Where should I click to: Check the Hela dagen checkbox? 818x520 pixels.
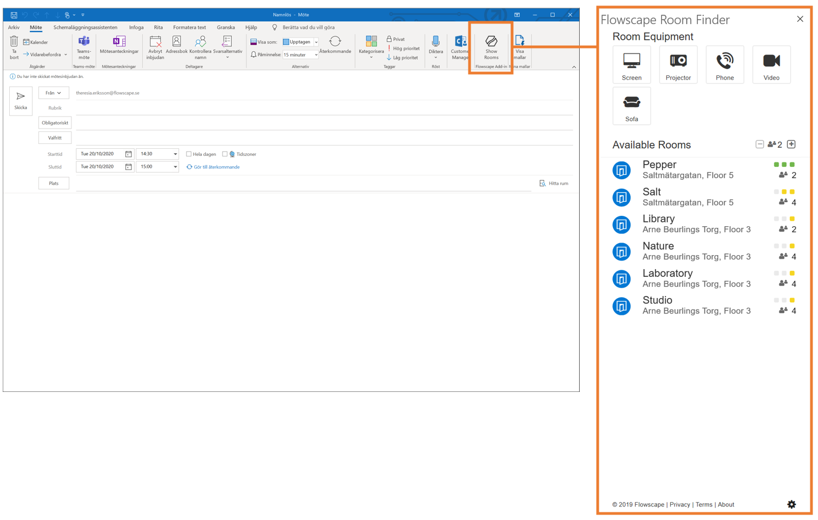pyautogui.click(x=189, y=154)
